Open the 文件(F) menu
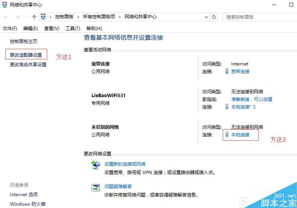 [x=10, y=29]
